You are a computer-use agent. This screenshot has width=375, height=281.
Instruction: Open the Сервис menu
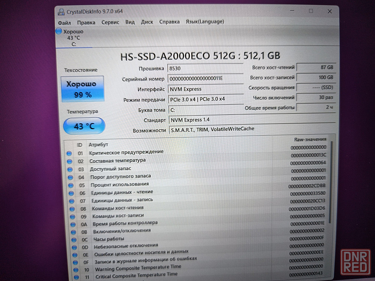tap(110, 22)
